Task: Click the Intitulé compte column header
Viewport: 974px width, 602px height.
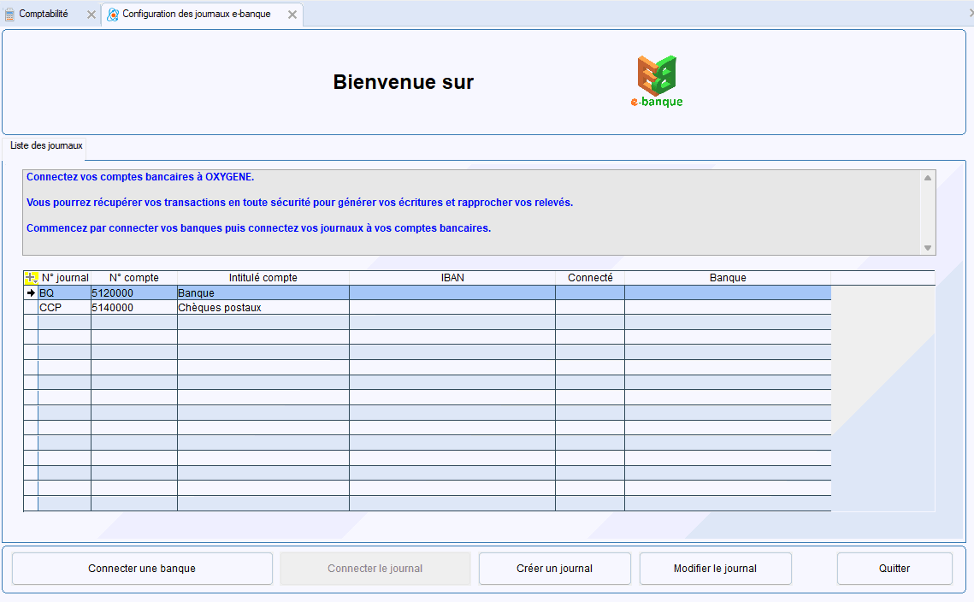Action: [x=263, y=278]
